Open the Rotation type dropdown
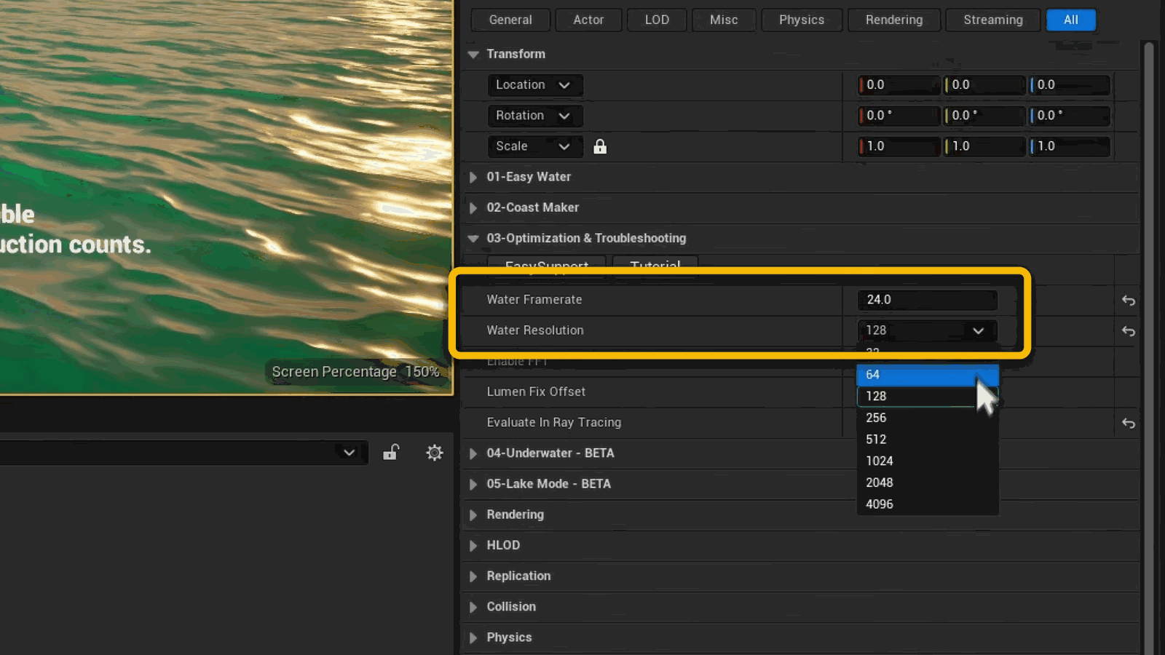 pos(535,116)
